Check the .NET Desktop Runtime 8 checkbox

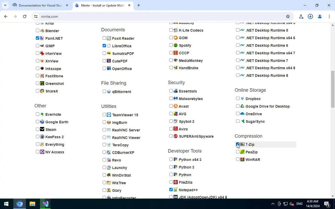tap(238, 75)
